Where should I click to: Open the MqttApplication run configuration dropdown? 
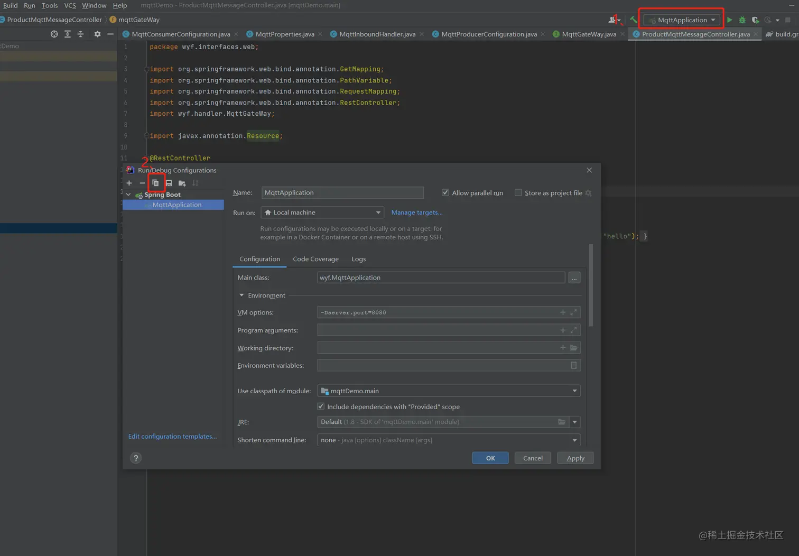[x=682, y=20]
